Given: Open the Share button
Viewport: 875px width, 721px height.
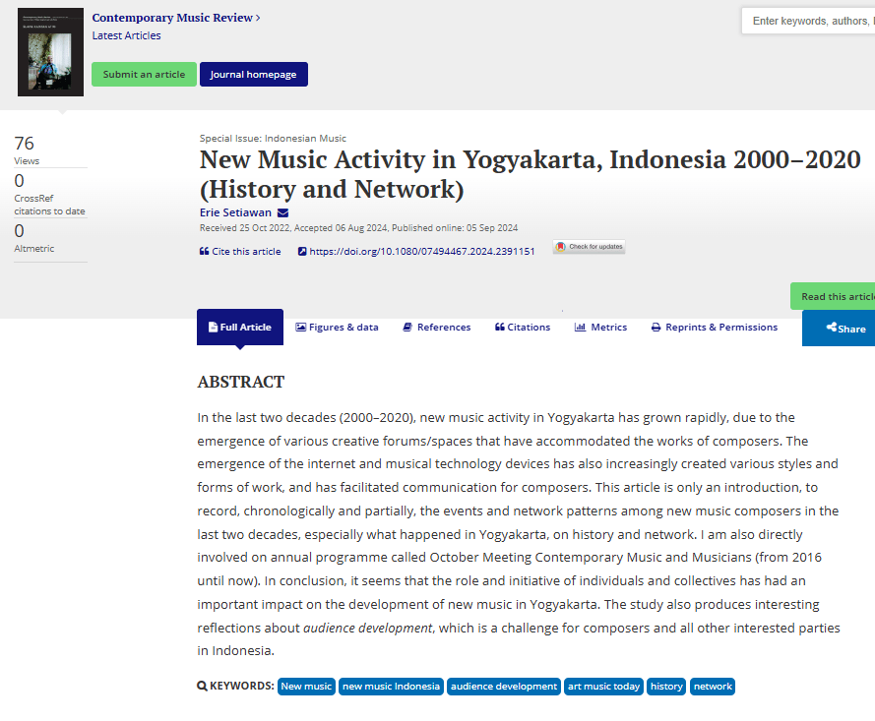Looking at the screenshot, I should coord(844,329).
